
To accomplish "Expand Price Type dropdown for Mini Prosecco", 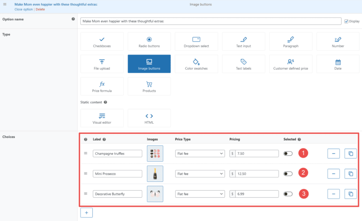I will pos(200,174).
